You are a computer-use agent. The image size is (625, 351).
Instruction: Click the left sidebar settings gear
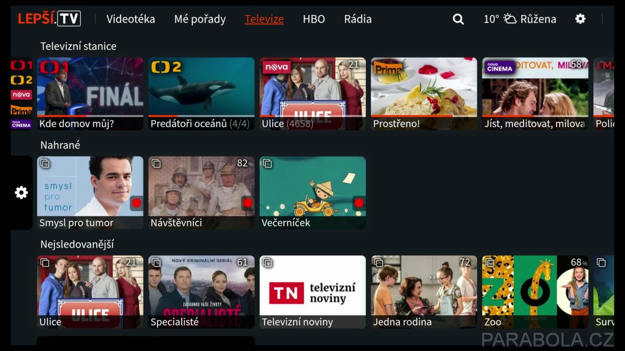[21, 193]
